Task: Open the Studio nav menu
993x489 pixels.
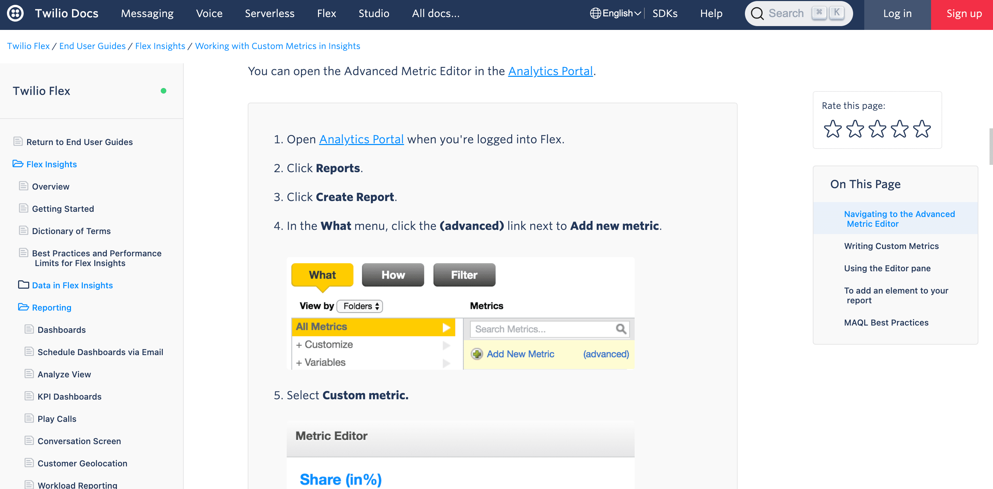Action: [374, 14]
